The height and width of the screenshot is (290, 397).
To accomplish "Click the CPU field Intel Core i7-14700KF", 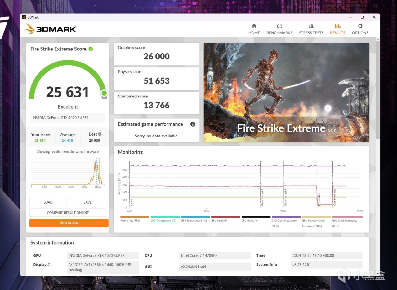I will click(215, 255).
